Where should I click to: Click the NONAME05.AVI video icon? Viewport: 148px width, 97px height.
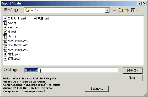coord(5,45)
